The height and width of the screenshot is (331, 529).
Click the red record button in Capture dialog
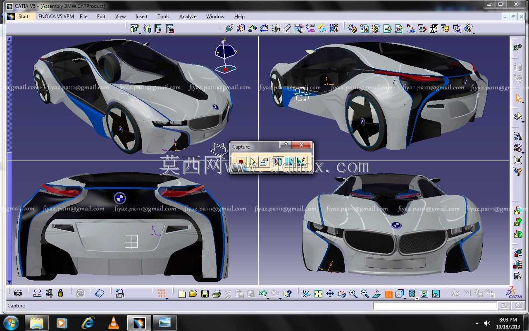coord(241,161)
